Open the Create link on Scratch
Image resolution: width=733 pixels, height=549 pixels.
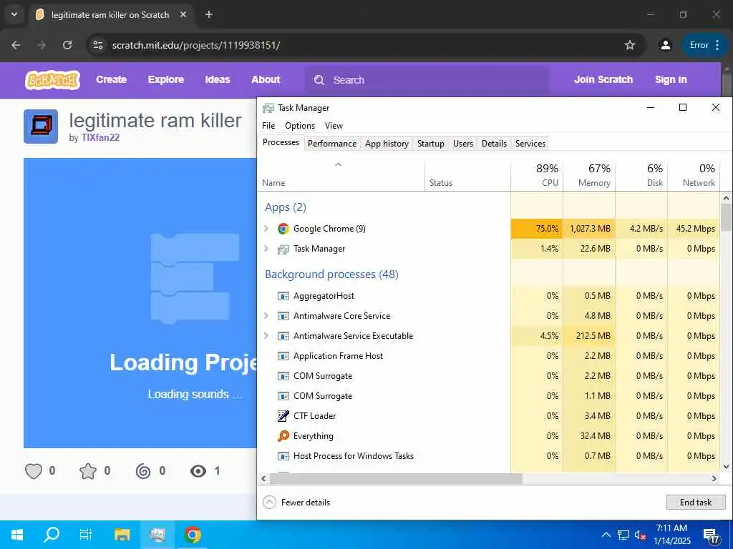(x=111, y=80)
